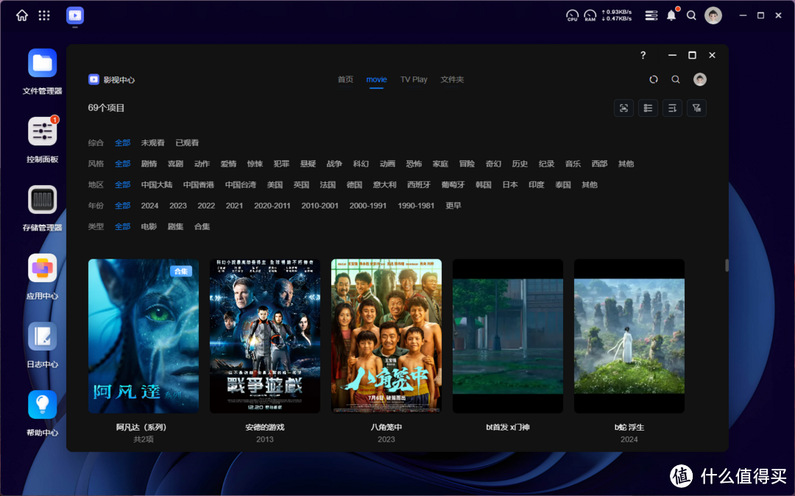Open the sort order options
Viewport: 795px width, 496px height.
pyautogui.click(x=672, y=107)
